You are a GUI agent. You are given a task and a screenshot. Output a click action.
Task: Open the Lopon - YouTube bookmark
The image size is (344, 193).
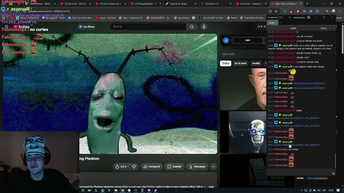coord(106,18)
